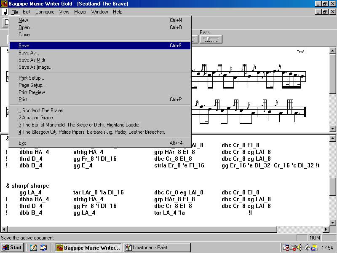Click the speaker volume tray icon
Viewport: 337px width, 253px height.
pyautogui.click(x=299, y=248)
